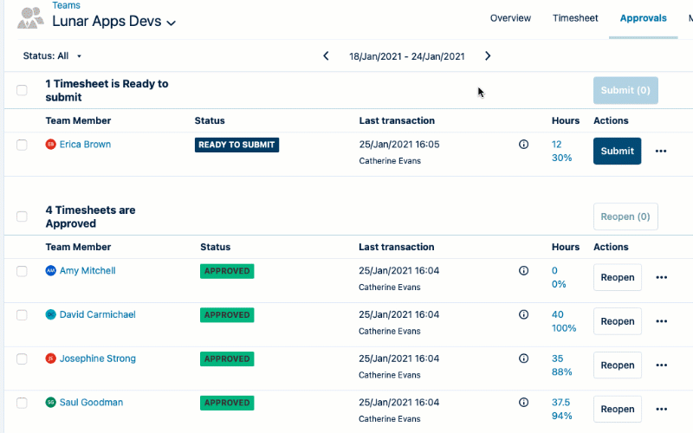Click info icon in Erica Brown's row
The image size is (693, 433).
[523, 145]
